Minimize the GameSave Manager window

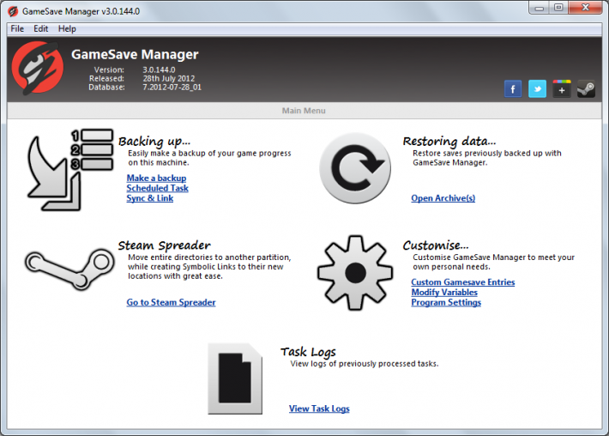pyautogui.click(x=540, y=8)
